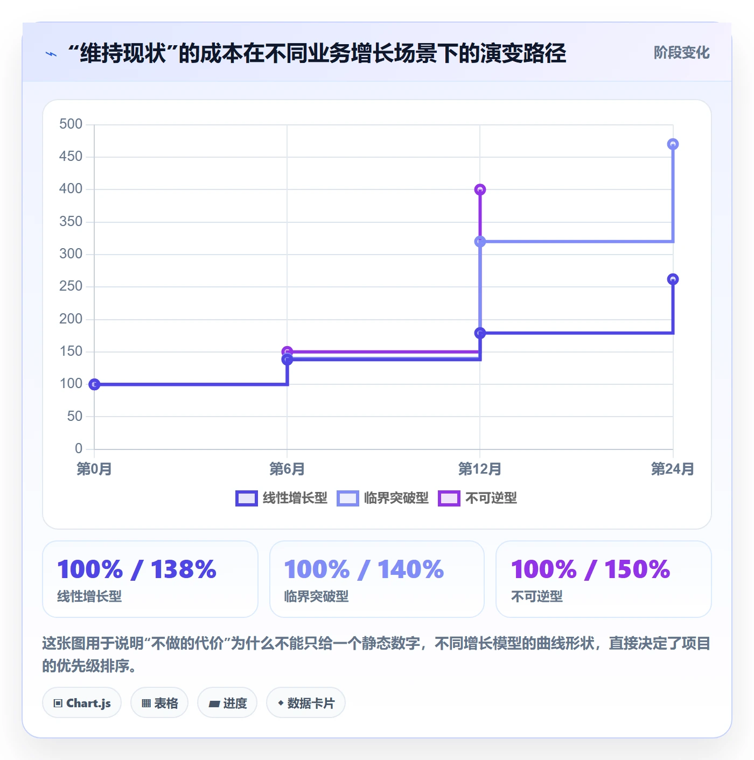
Task: Click the diamond icon in 数据卡片 tag
Action: pyautogui.click(x=281, y=703)
